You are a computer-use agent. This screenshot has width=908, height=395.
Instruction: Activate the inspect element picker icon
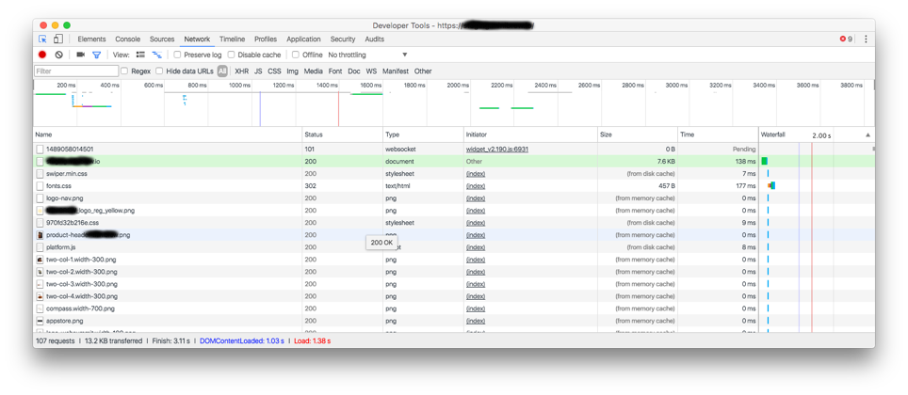[42, 39]
